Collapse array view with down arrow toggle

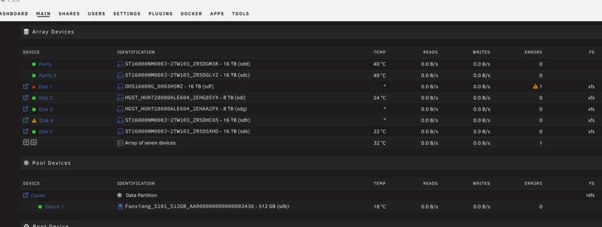26,142
